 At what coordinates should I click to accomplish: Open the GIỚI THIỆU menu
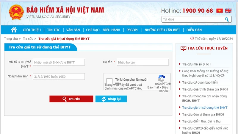32,30
